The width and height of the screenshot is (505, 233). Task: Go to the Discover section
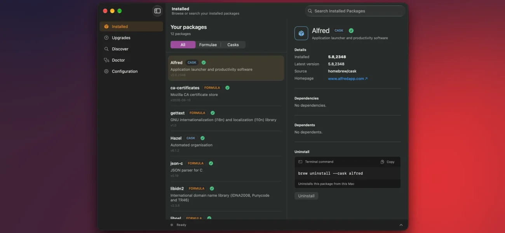(x=131, y=49)
